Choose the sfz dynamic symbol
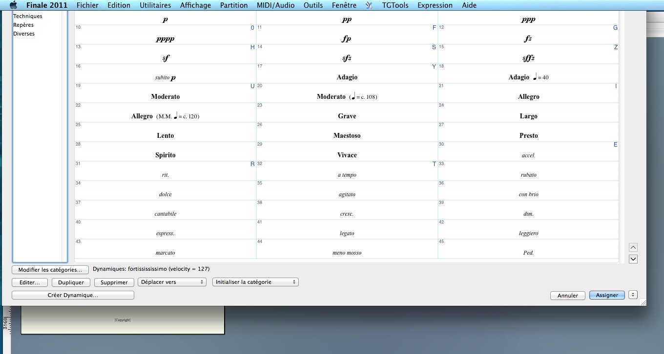Image resolution: width=664 pixels, height=354 pixels. (x=347, y=58)
